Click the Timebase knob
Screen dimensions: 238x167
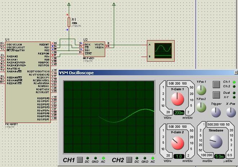(216, 142)
